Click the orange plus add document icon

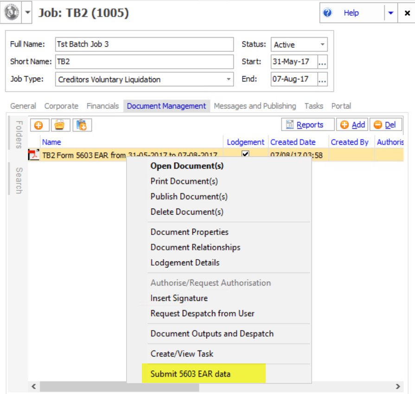point(39,125)
